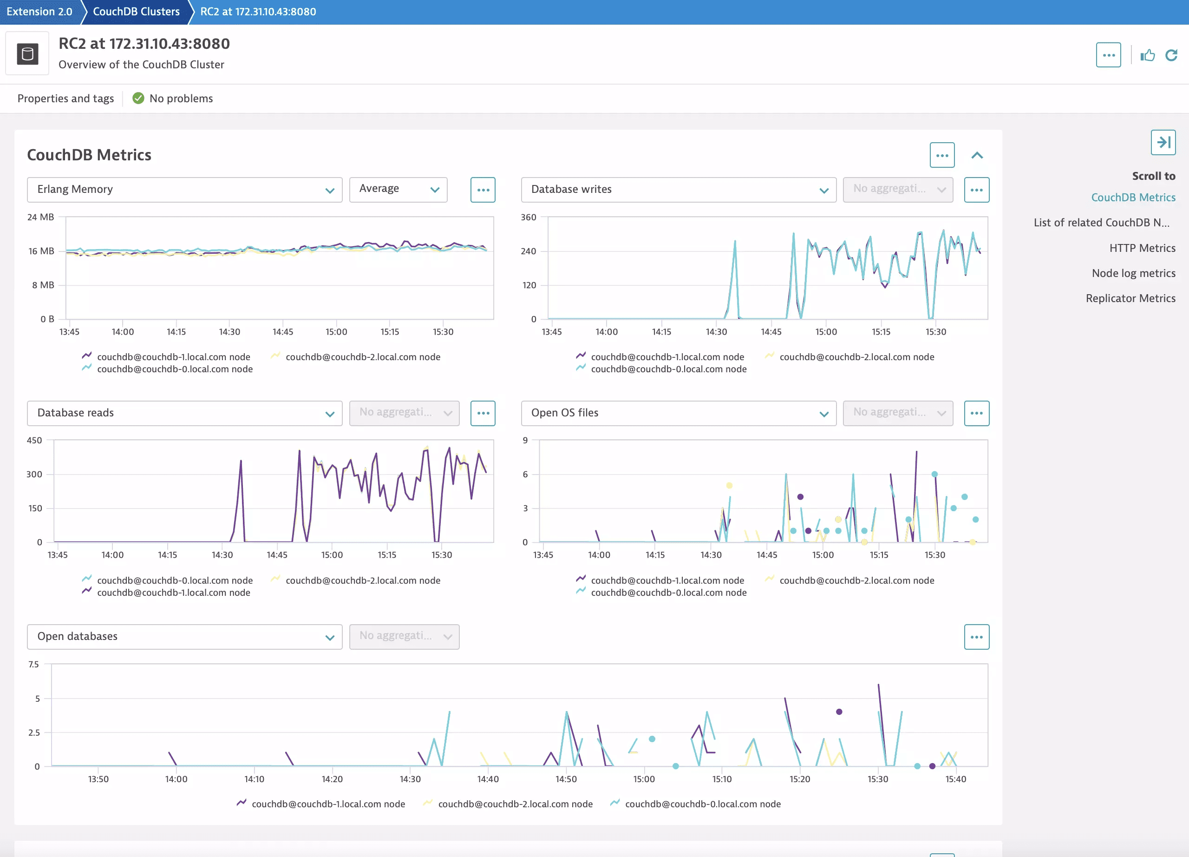The image size is (1189, 857).
Task: Collapse the CouchDB Metrics section
Action: point(977,155)
